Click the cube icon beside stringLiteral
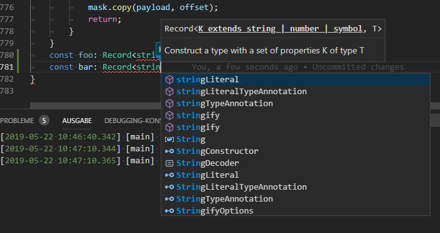Image resolution: width=440 pixels, height=233 pixels. (x=169, y=80)
